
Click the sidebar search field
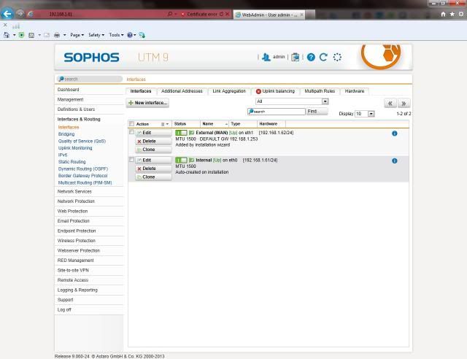pyautogui.click(x=89, y=79)
